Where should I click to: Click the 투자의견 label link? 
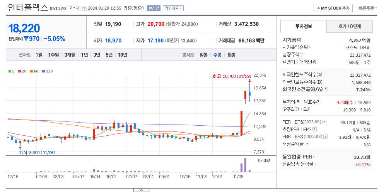tap(291, 102)
